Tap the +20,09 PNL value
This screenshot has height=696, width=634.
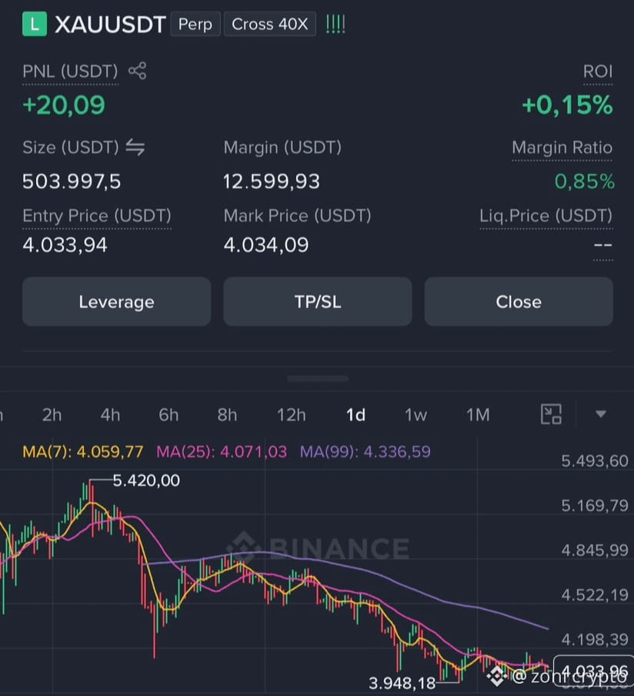pyautogui.click(x=64, y=105)
